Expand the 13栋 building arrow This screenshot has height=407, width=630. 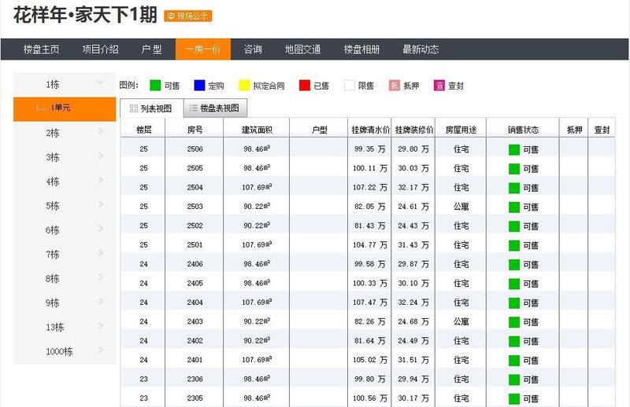coord(101,327)
